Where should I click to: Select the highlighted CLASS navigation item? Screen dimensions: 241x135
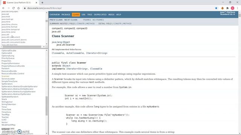point(76,15)
